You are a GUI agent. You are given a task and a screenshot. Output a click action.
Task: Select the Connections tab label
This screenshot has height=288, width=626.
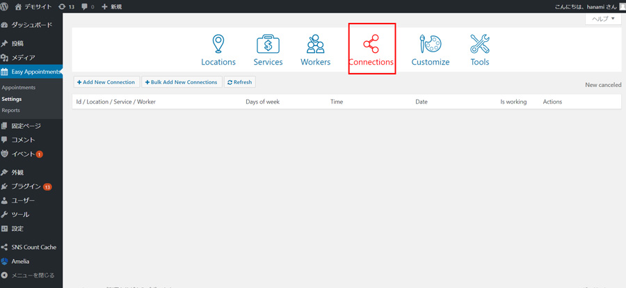pyautogui.click(x=371, y=63)
